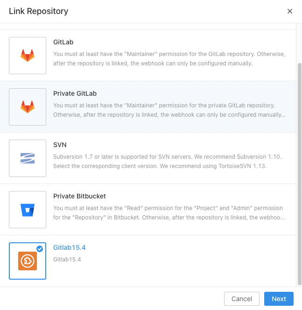Click the Bitbucket Read permission description
Screen dimensions: 302x310
tap(169, 213)
